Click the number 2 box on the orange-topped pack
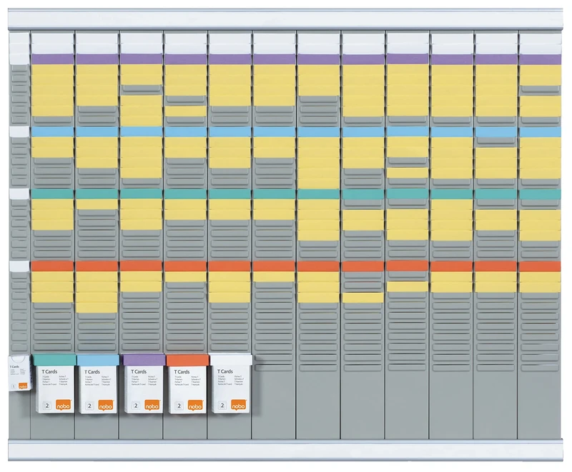This screenshot has width=572, height=472. pyautogui.click(x=179, y=405)
